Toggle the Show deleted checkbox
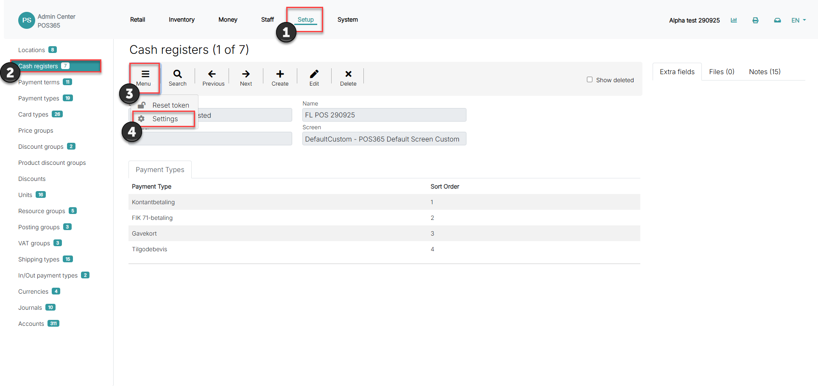Viewport: 818px width, 386px height. coord(589,80)
